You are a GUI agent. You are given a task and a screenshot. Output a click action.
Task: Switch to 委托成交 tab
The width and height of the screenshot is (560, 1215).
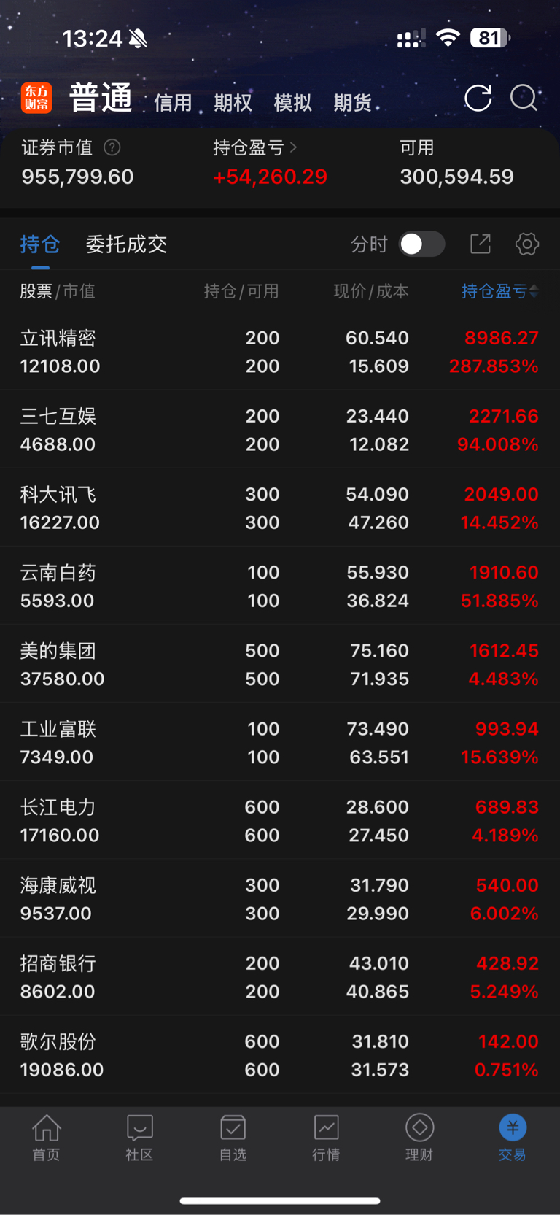(126, 244)
